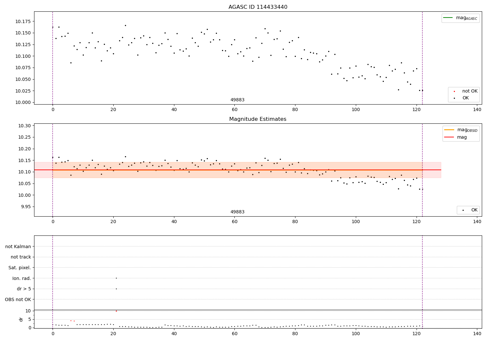Click the 'dr > 5' row label
Image resolution: width=487 pixels, height=341 pixels.
pos(24,289)
